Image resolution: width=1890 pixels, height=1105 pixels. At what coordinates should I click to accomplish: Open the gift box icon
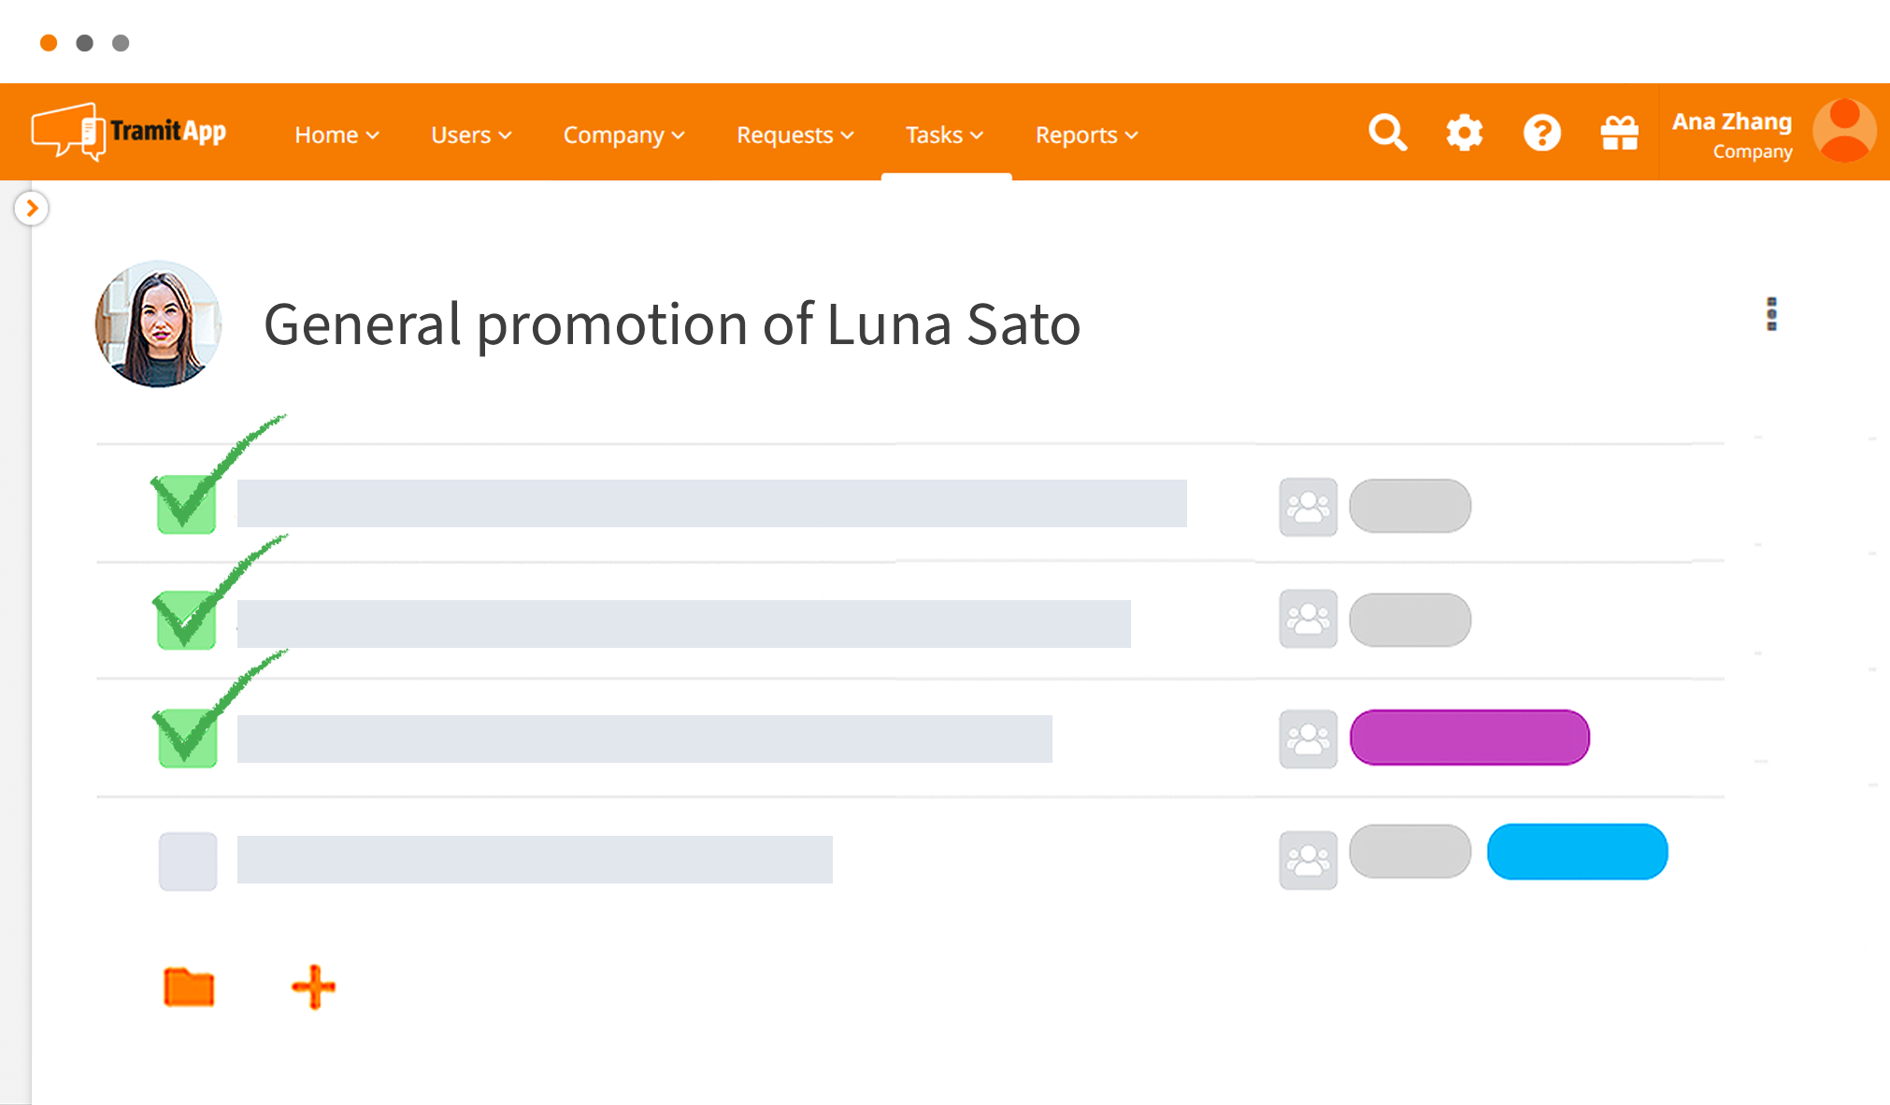pos(1619,133)
